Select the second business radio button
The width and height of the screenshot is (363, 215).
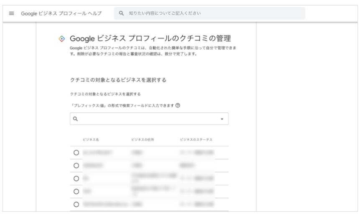pos(76,165)
